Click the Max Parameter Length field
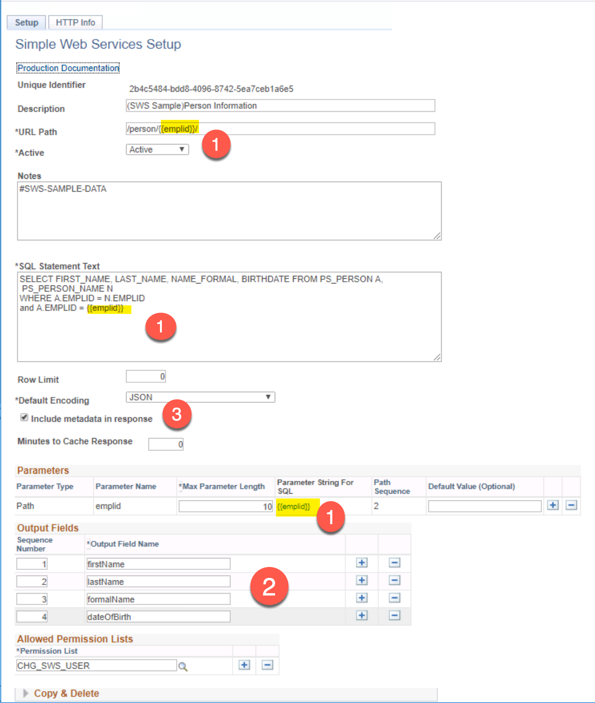 pyautogui.click(x=226, y=507)
